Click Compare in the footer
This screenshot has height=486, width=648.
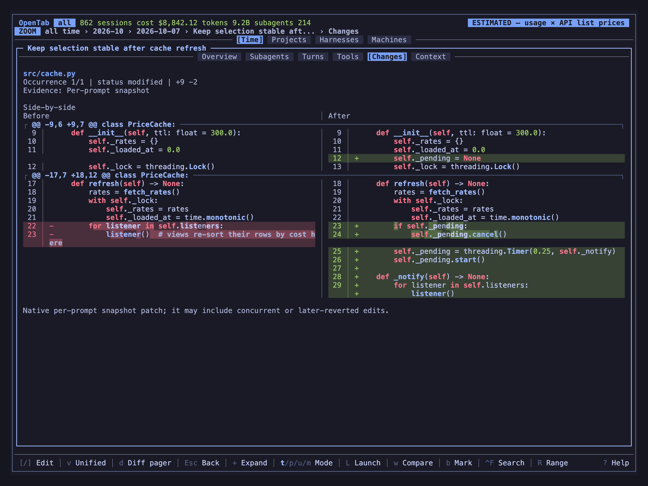(413, 463)
